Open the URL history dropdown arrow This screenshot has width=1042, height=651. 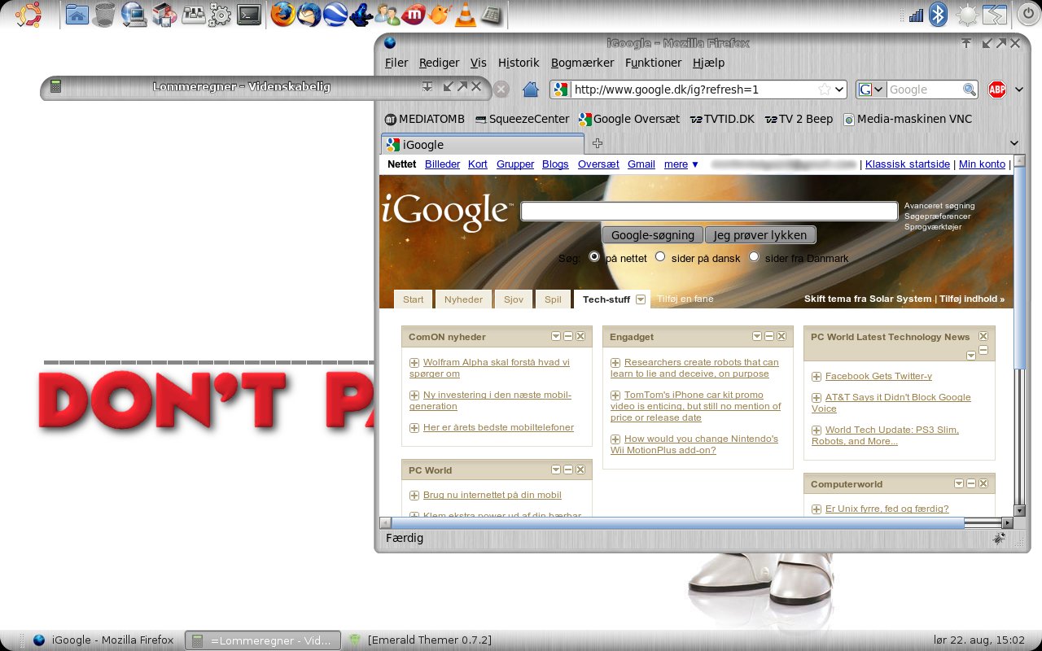839,90
